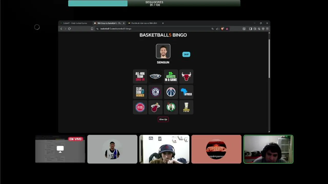Select the 23+ Assists in a Game cell
The height and width of the screenshot is (184, 328).
click(x=171, y=76)
